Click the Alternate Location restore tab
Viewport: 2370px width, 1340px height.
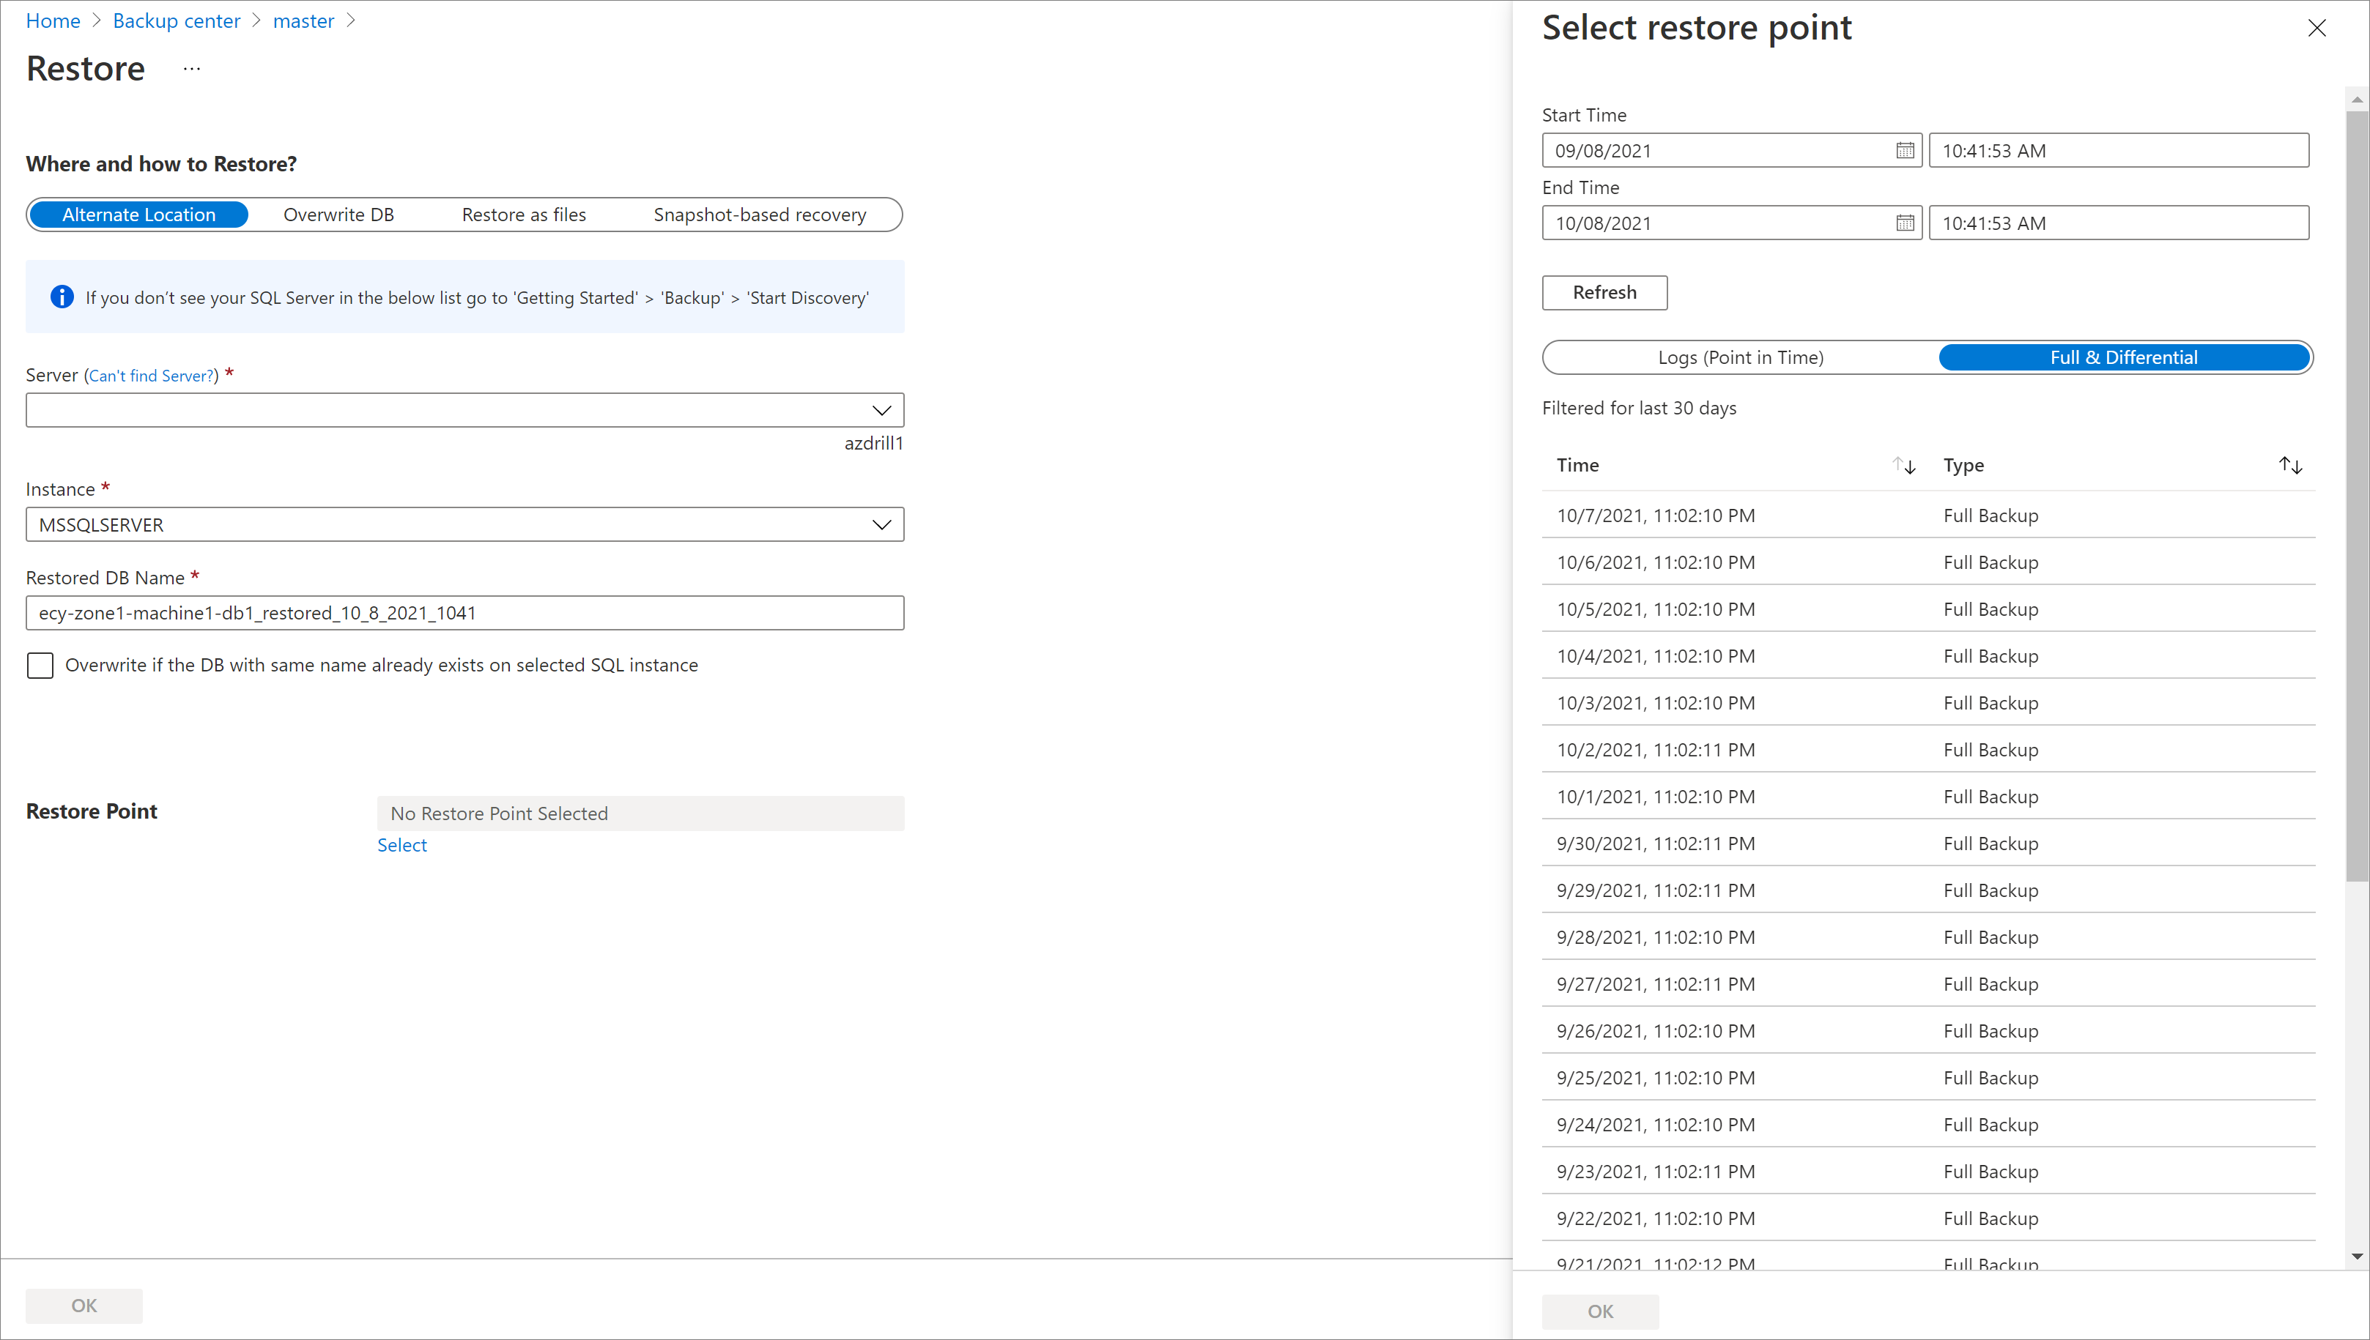pyautogui.click(x=138, y=213)
